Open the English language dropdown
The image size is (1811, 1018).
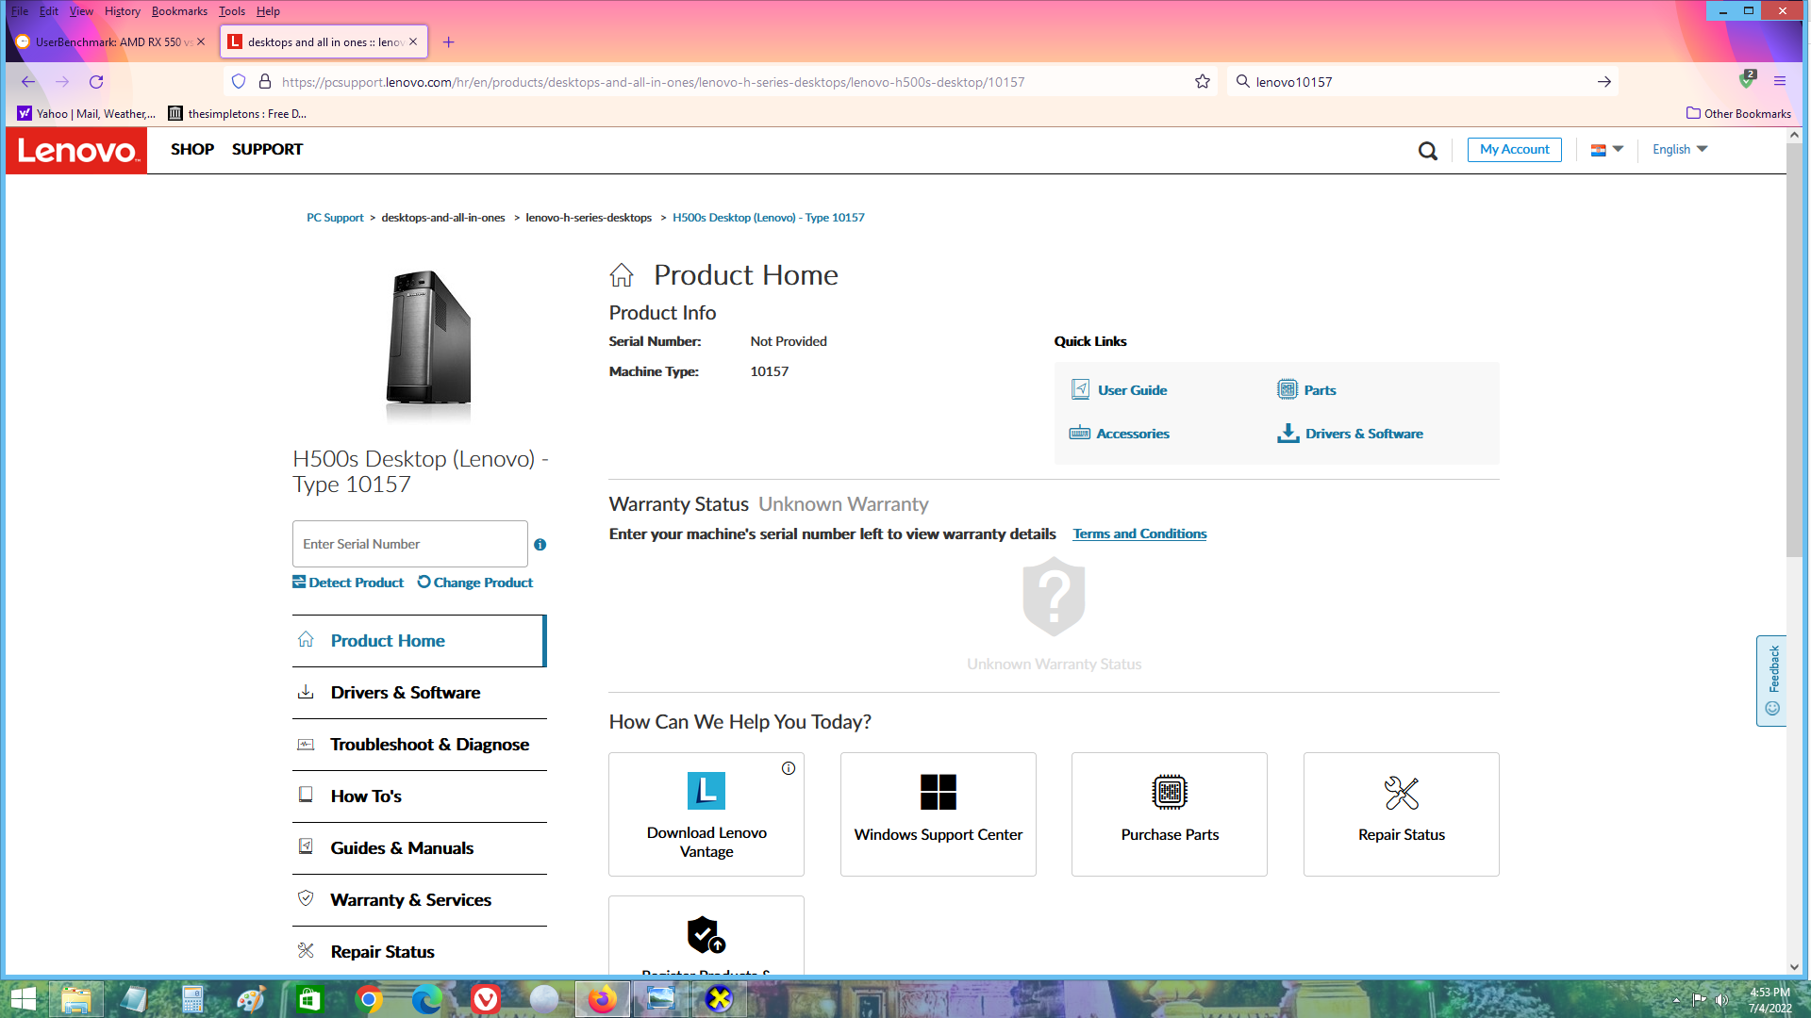(1680, 150)
